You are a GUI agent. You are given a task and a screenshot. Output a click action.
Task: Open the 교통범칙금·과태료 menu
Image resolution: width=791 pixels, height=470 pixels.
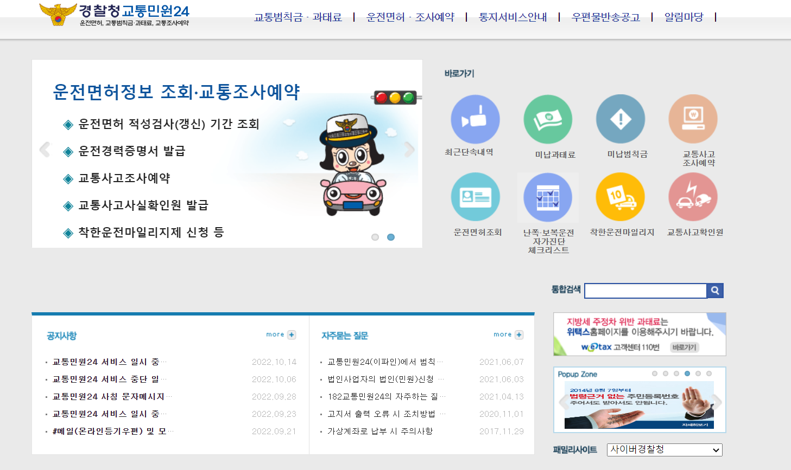coord(299,17)
